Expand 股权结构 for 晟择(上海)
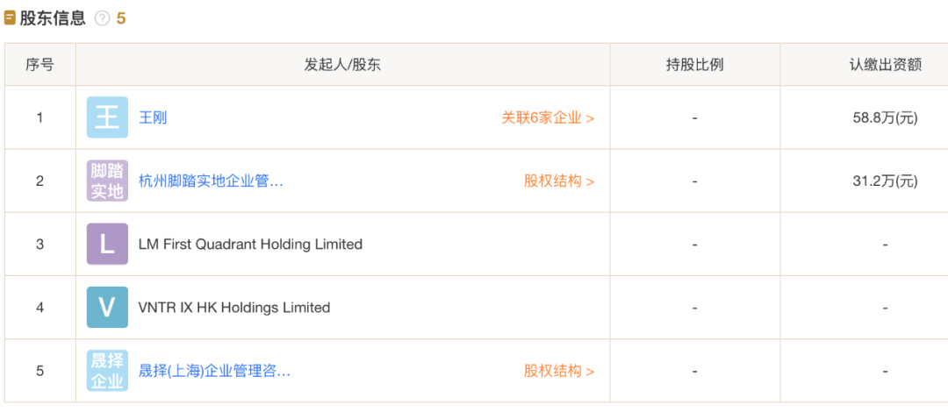This screenshot has height=419, width=948. coord(558,370)
